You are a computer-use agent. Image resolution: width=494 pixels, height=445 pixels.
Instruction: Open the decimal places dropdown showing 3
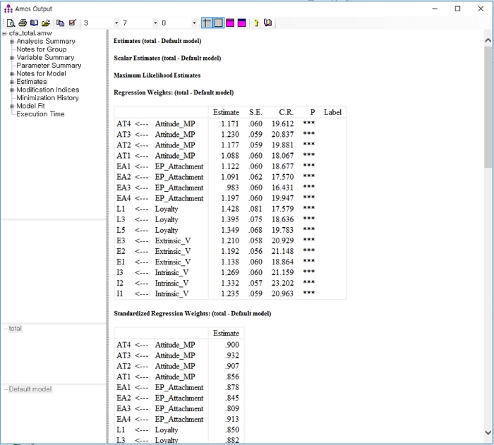click(116, 23)
